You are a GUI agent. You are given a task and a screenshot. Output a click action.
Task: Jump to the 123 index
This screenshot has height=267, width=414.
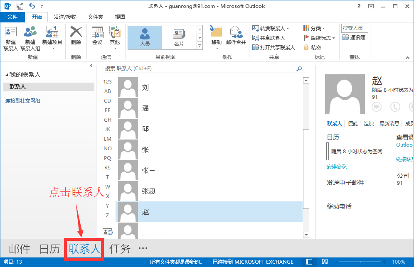click(x=108, y=82)
